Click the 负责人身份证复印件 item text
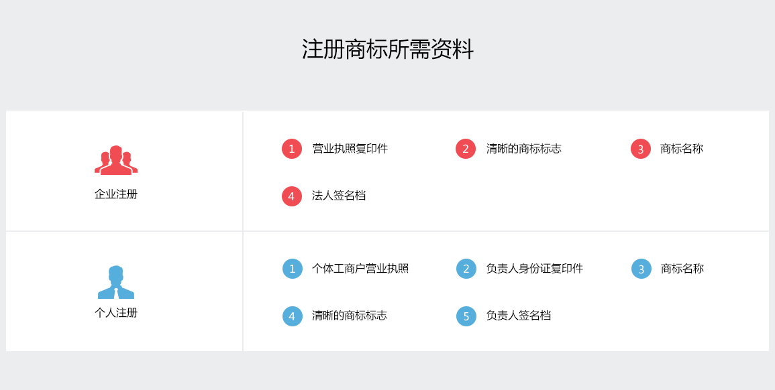775x390 pixels. coord(535,269)
